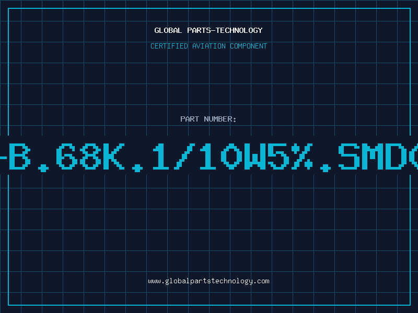Click the GLOBAL PARTS-TECHNOLOGY heading

[x=208, y=30]
